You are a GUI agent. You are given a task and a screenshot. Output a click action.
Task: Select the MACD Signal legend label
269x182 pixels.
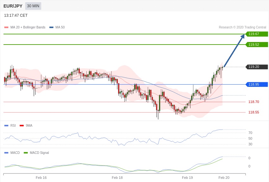pos(39,153)
